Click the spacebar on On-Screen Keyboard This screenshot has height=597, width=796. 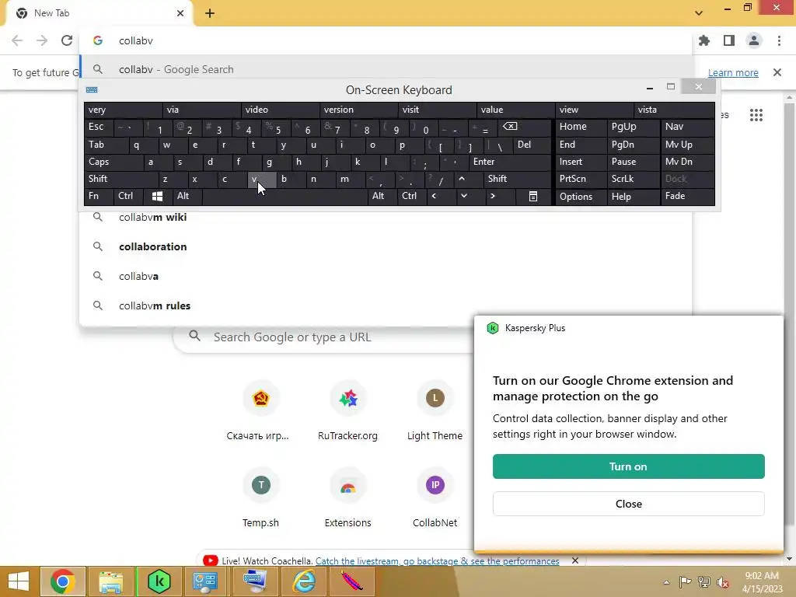[x=285, y=196]
